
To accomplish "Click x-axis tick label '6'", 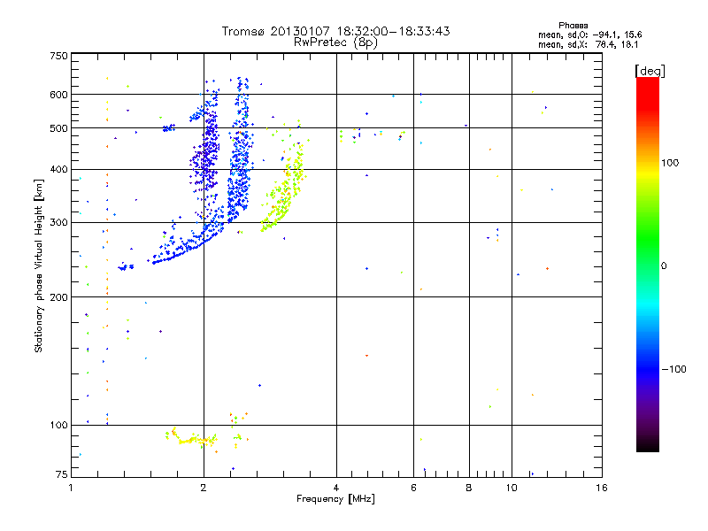I will click(x=413, y=488).
